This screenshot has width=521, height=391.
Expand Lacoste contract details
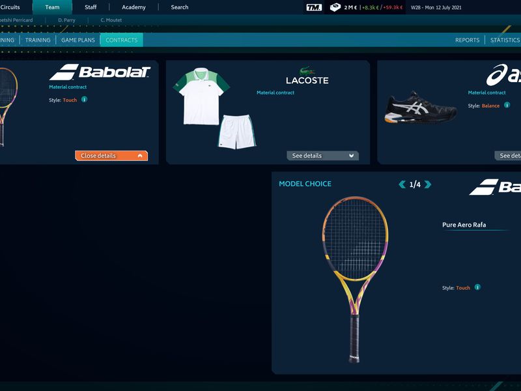tap(322, 156)
